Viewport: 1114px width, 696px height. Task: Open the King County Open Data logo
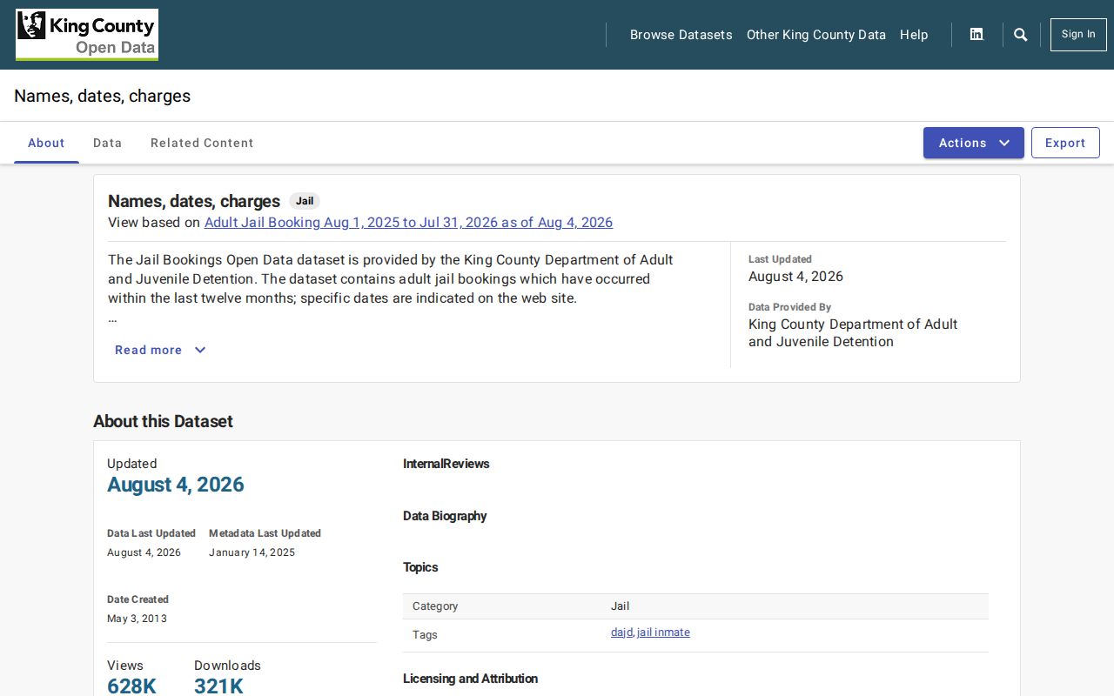pos(87,35)
